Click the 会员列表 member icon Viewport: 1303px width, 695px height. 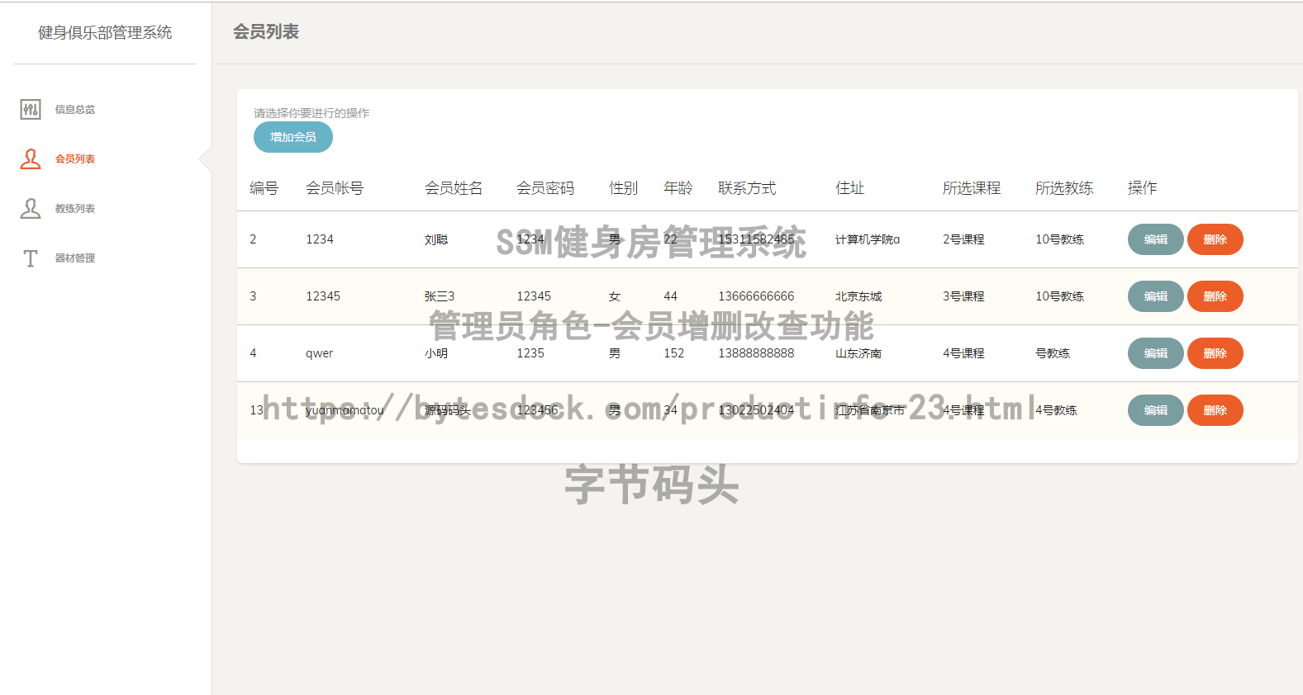31,158
